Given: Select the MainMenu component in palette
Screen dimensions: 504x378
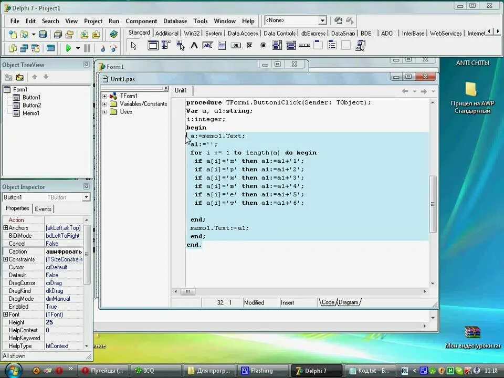Looking at the screenshot, I should coord(166,45).
